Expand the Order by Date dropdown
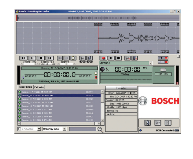The width and height of the screenshot is (193, 159). click(64, 129)
